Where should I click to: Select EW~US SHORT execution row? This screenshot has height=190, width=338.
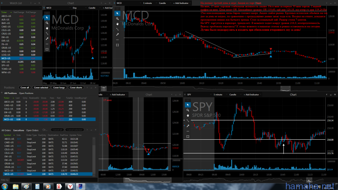pos(48,160)
